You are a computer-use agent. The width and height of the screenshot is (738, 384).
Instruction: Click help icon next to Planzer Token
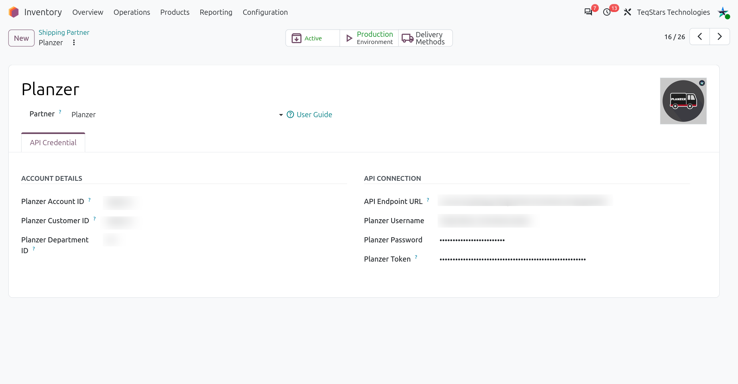pos(416,257)
